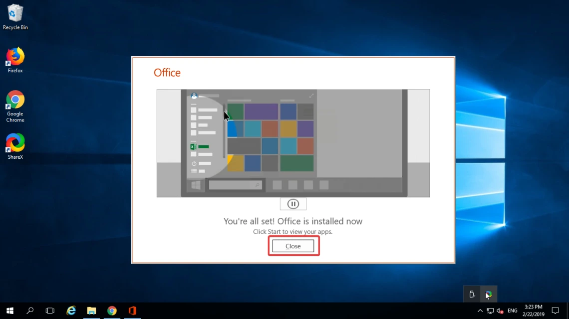This screenshot has width=569, height=319.
Task: Switch to the Office installer in the taskbar
Action: click(x=132, y=311)
